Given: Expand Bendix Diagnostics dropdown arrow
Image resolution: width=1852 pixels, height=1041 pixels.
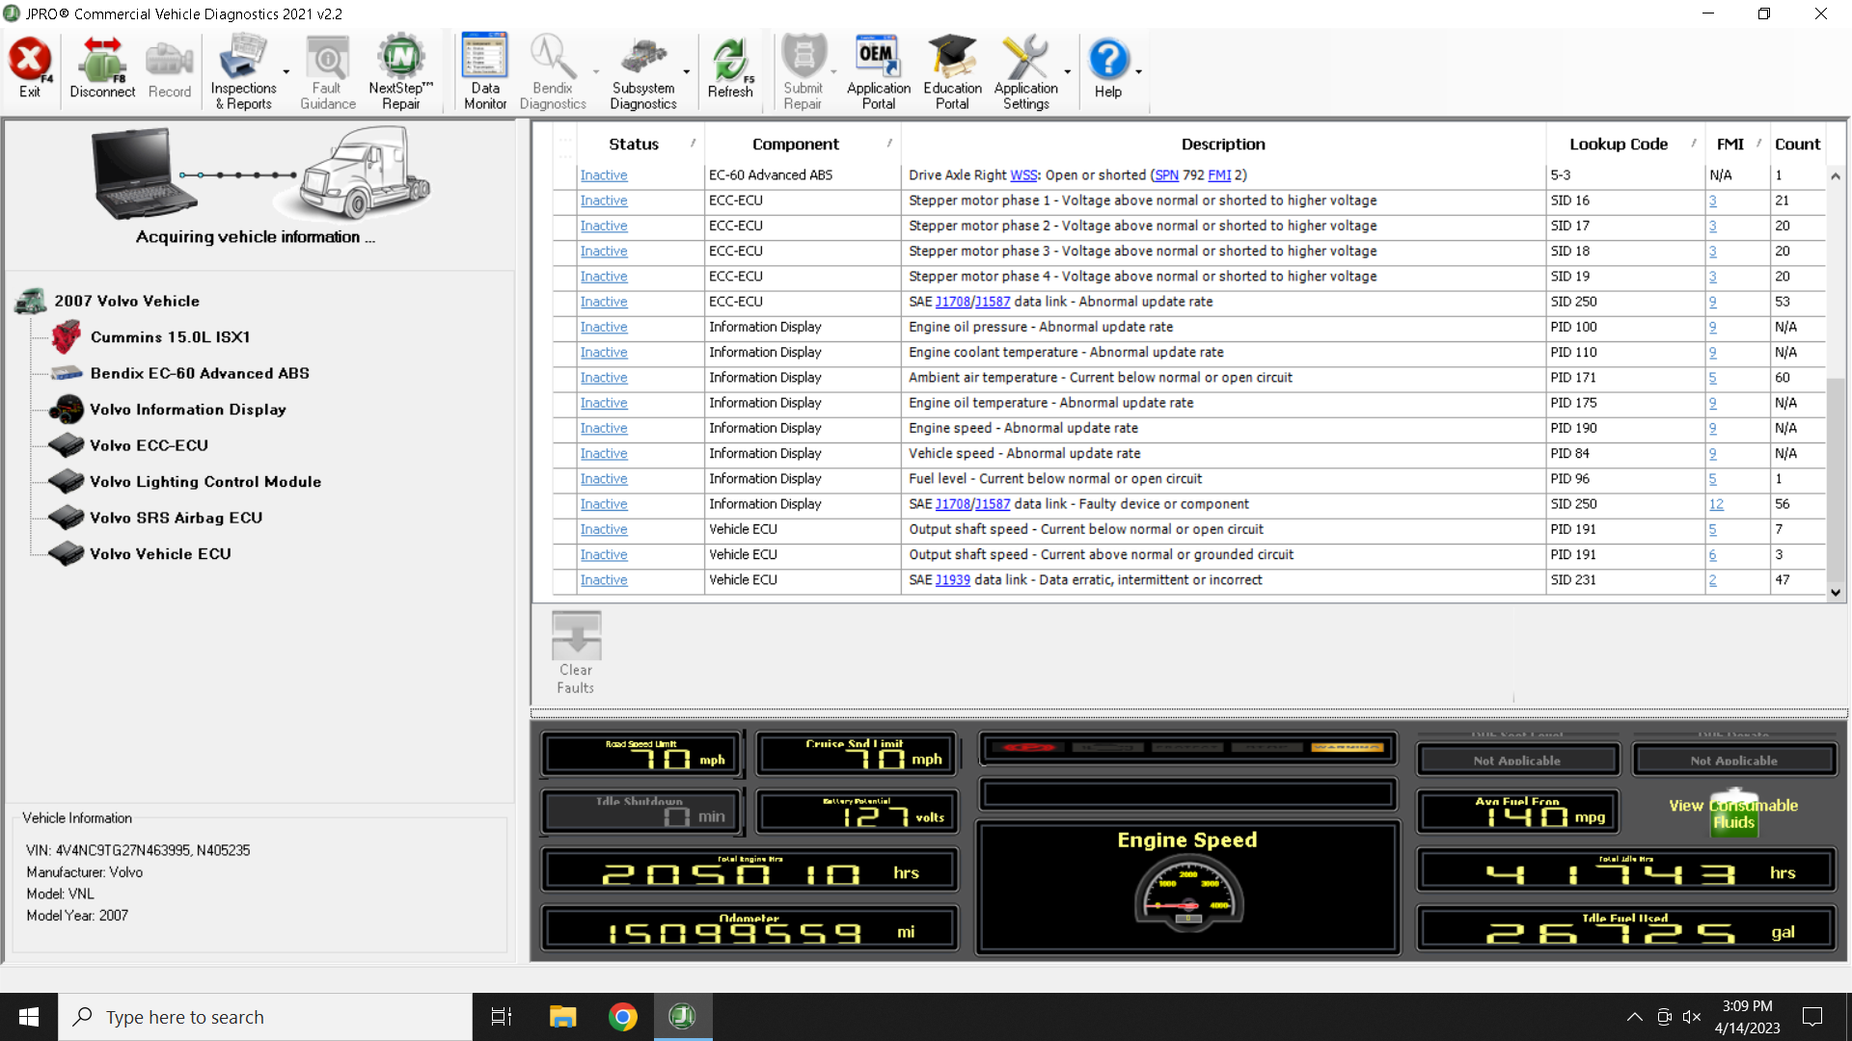Looking at the screenshot, I should click(x=596, y=72).
